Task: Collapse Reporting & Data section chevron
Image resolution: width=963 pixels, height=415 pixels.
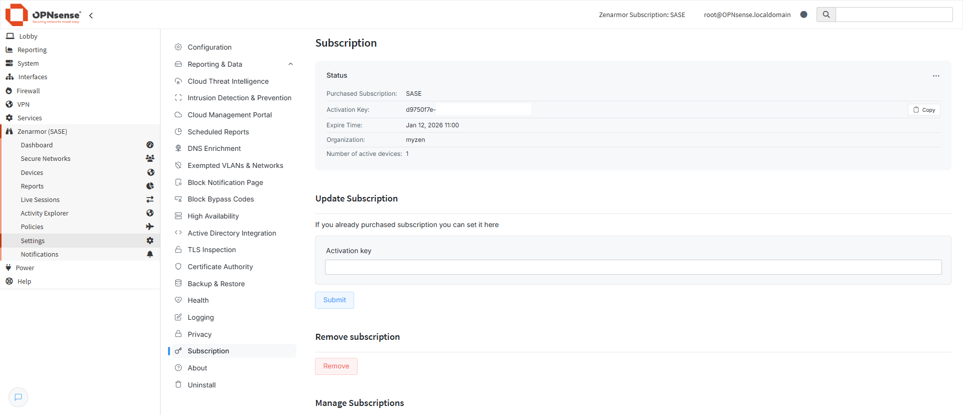Action: click(x=290, y=64)
